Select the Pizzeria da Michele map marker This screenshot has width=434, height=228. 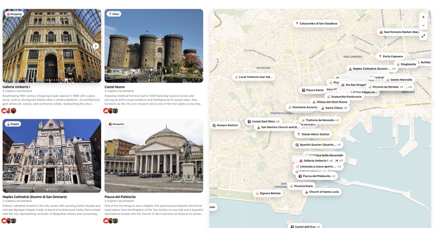tap(386, 87)
